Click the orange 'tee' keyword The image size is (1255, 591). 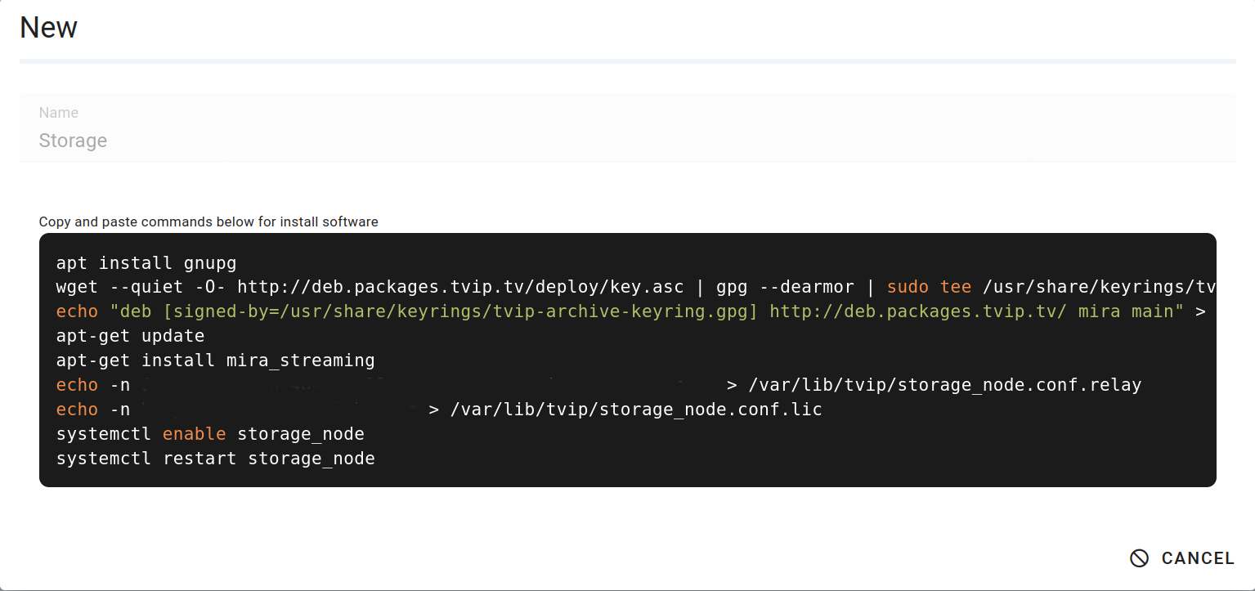coord(956,287)
